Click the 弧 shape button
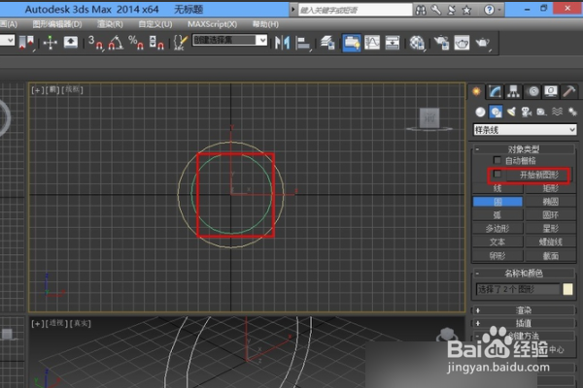Viewport: 583px width, 388px height. click(x=497, y=215)
